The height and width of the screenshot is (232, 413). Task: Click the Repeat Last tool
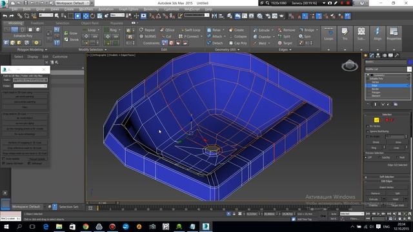[x=147, y=30]
